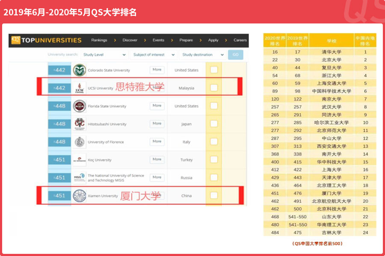Image resolution: width=385 pixels, height=256 pixels.
Task: Click More for Koç University
Action: tap(157, 159)
